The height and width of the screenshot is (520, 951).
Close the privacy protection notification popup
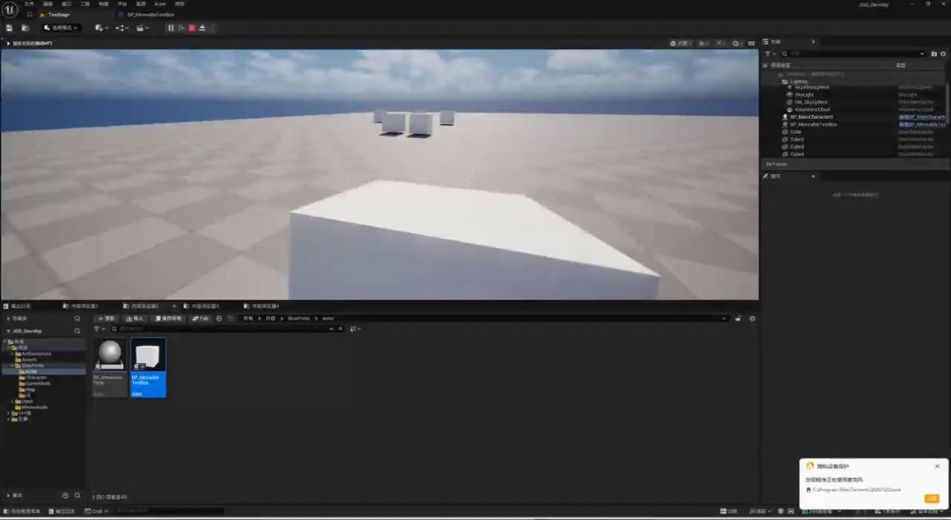click(937, 466)
